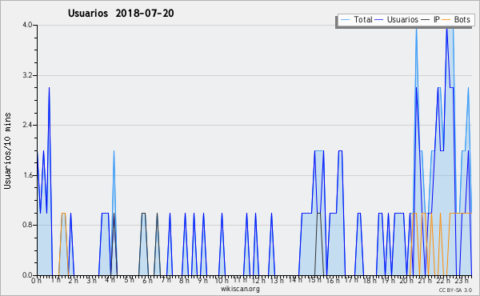Click the IP legend entry

[430, 20]
